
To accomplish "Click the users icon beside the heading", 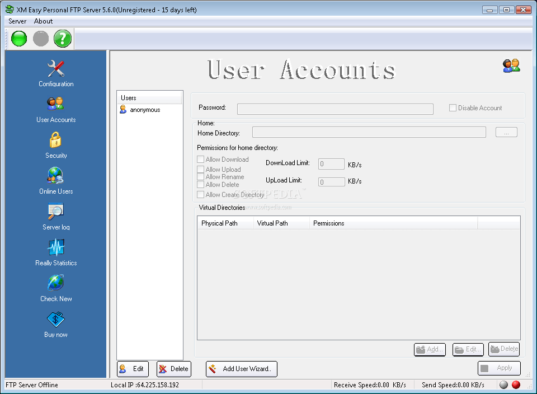I will coord(511,65).
